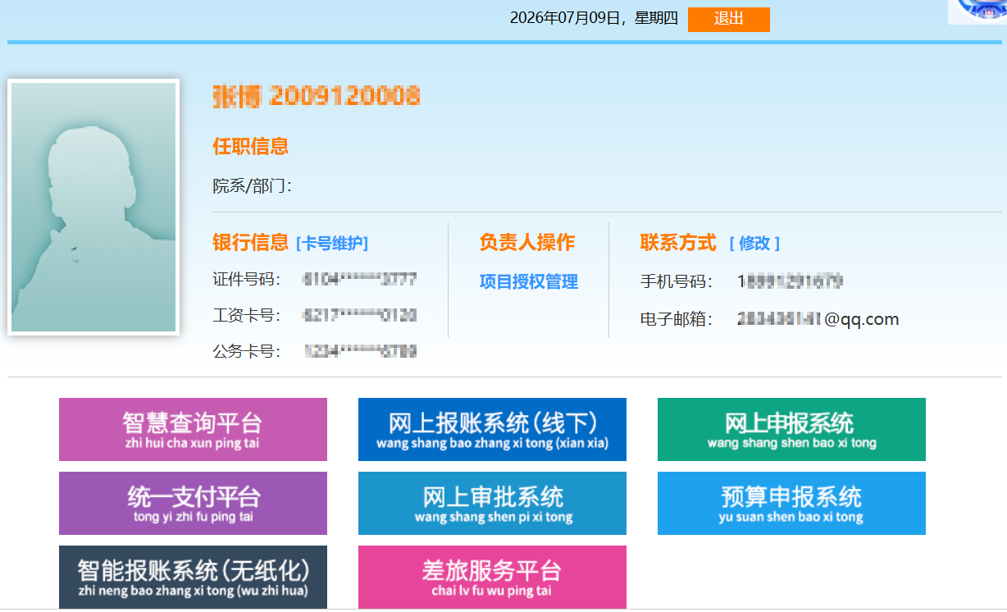1007x612 pixels.
Task: Click the user profile photo
Action: tap(93, 208)
